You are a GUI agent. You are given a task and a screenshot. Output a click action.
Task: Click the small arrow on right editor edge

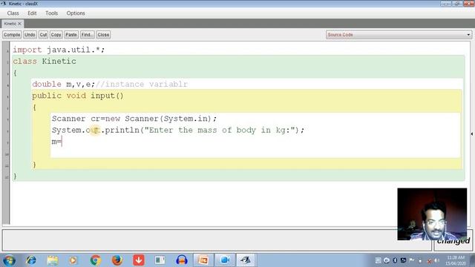pos(472,133)
